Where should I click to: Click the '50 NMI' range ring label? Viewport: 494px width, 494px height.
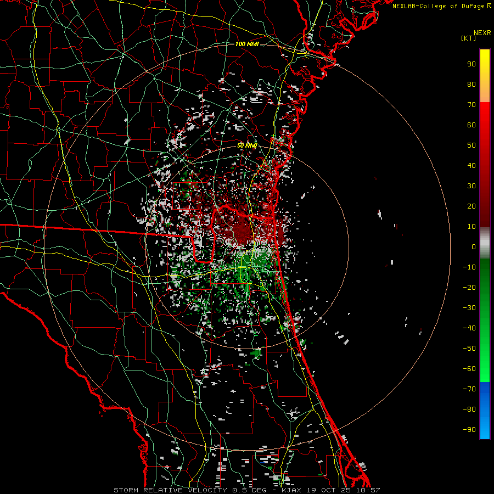(247, 145)
